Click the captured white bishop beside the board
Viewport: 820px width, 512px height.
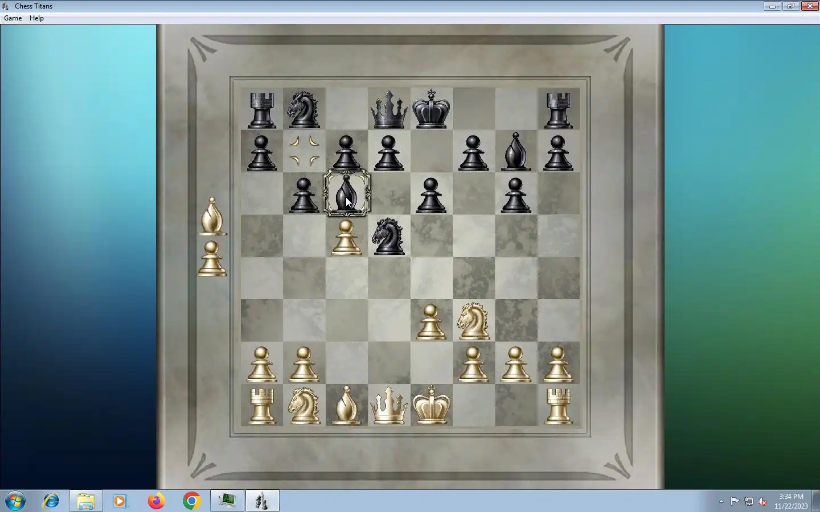(212, 216)
